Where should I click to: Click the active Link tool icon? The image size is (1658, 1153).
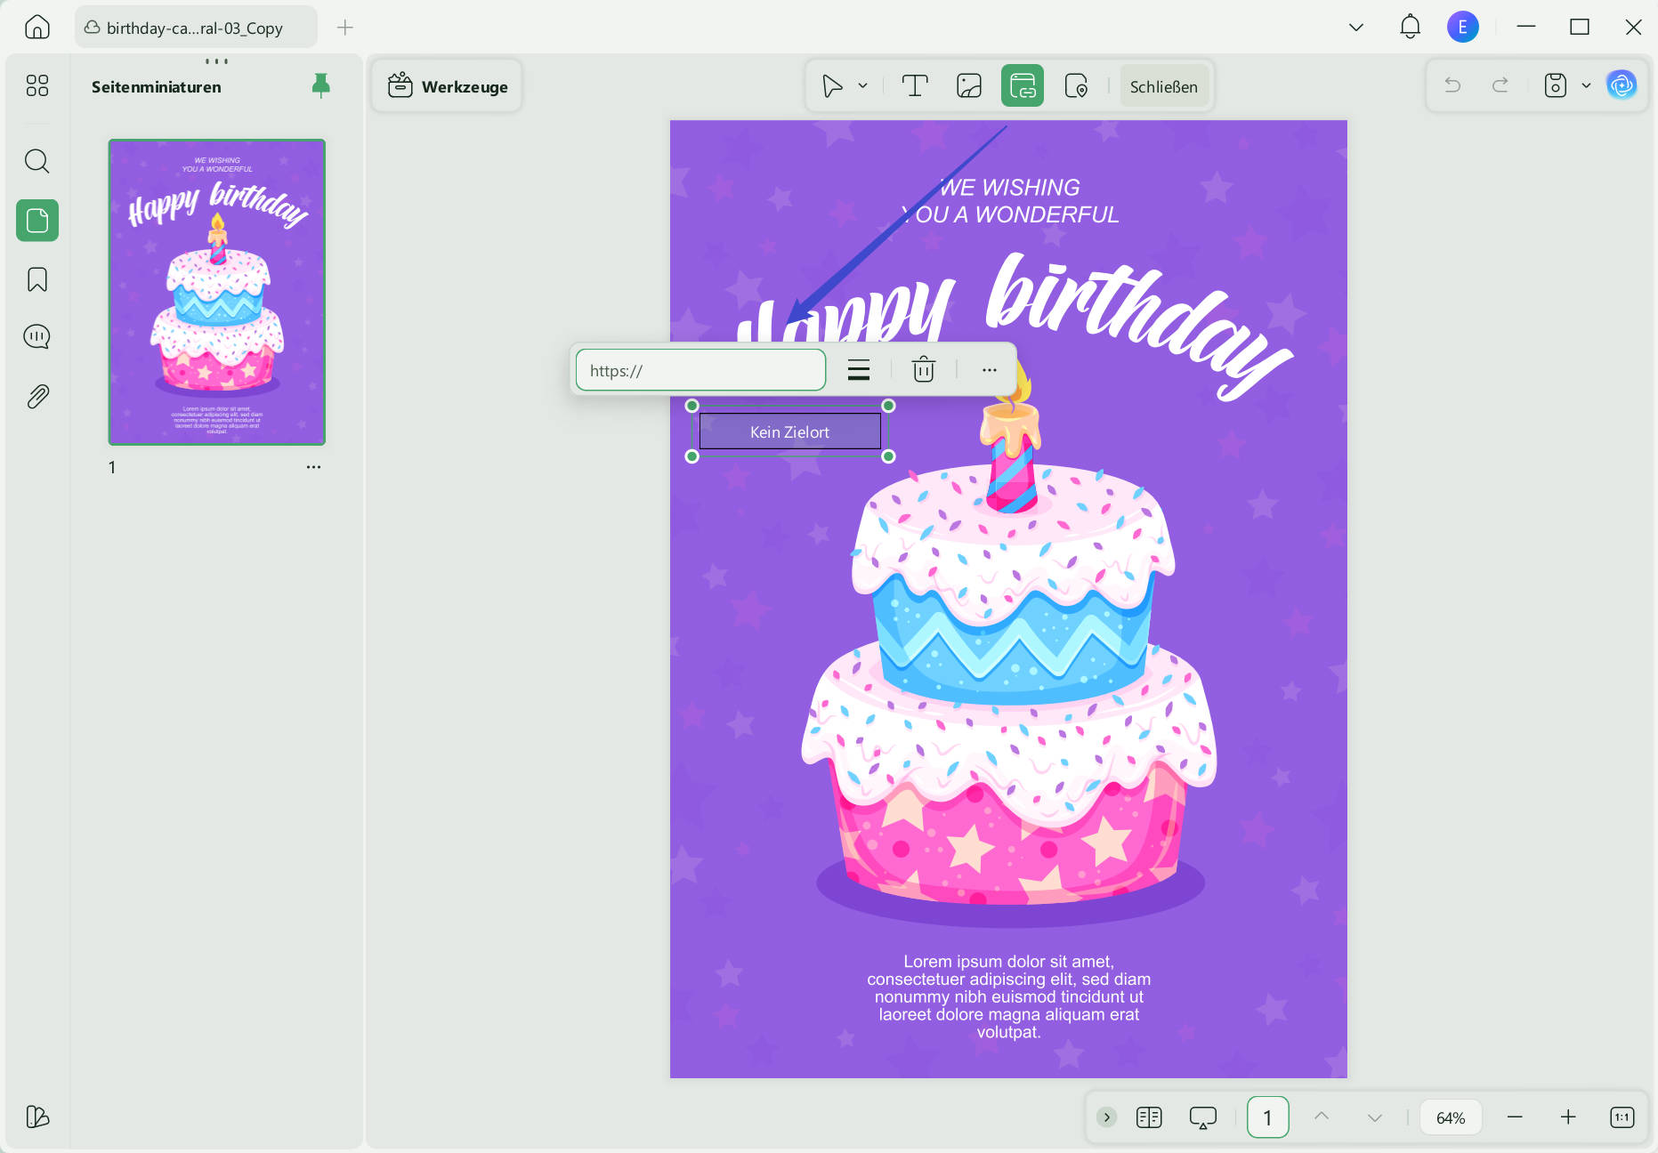click(1022, 86)
